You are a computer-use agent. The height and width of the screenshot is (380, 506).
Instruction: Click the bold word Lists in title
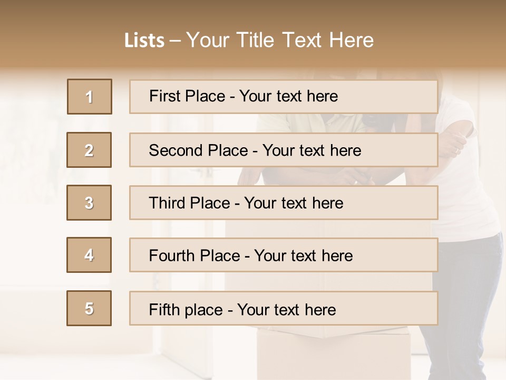pyautogui.click(x=144, y=41)
